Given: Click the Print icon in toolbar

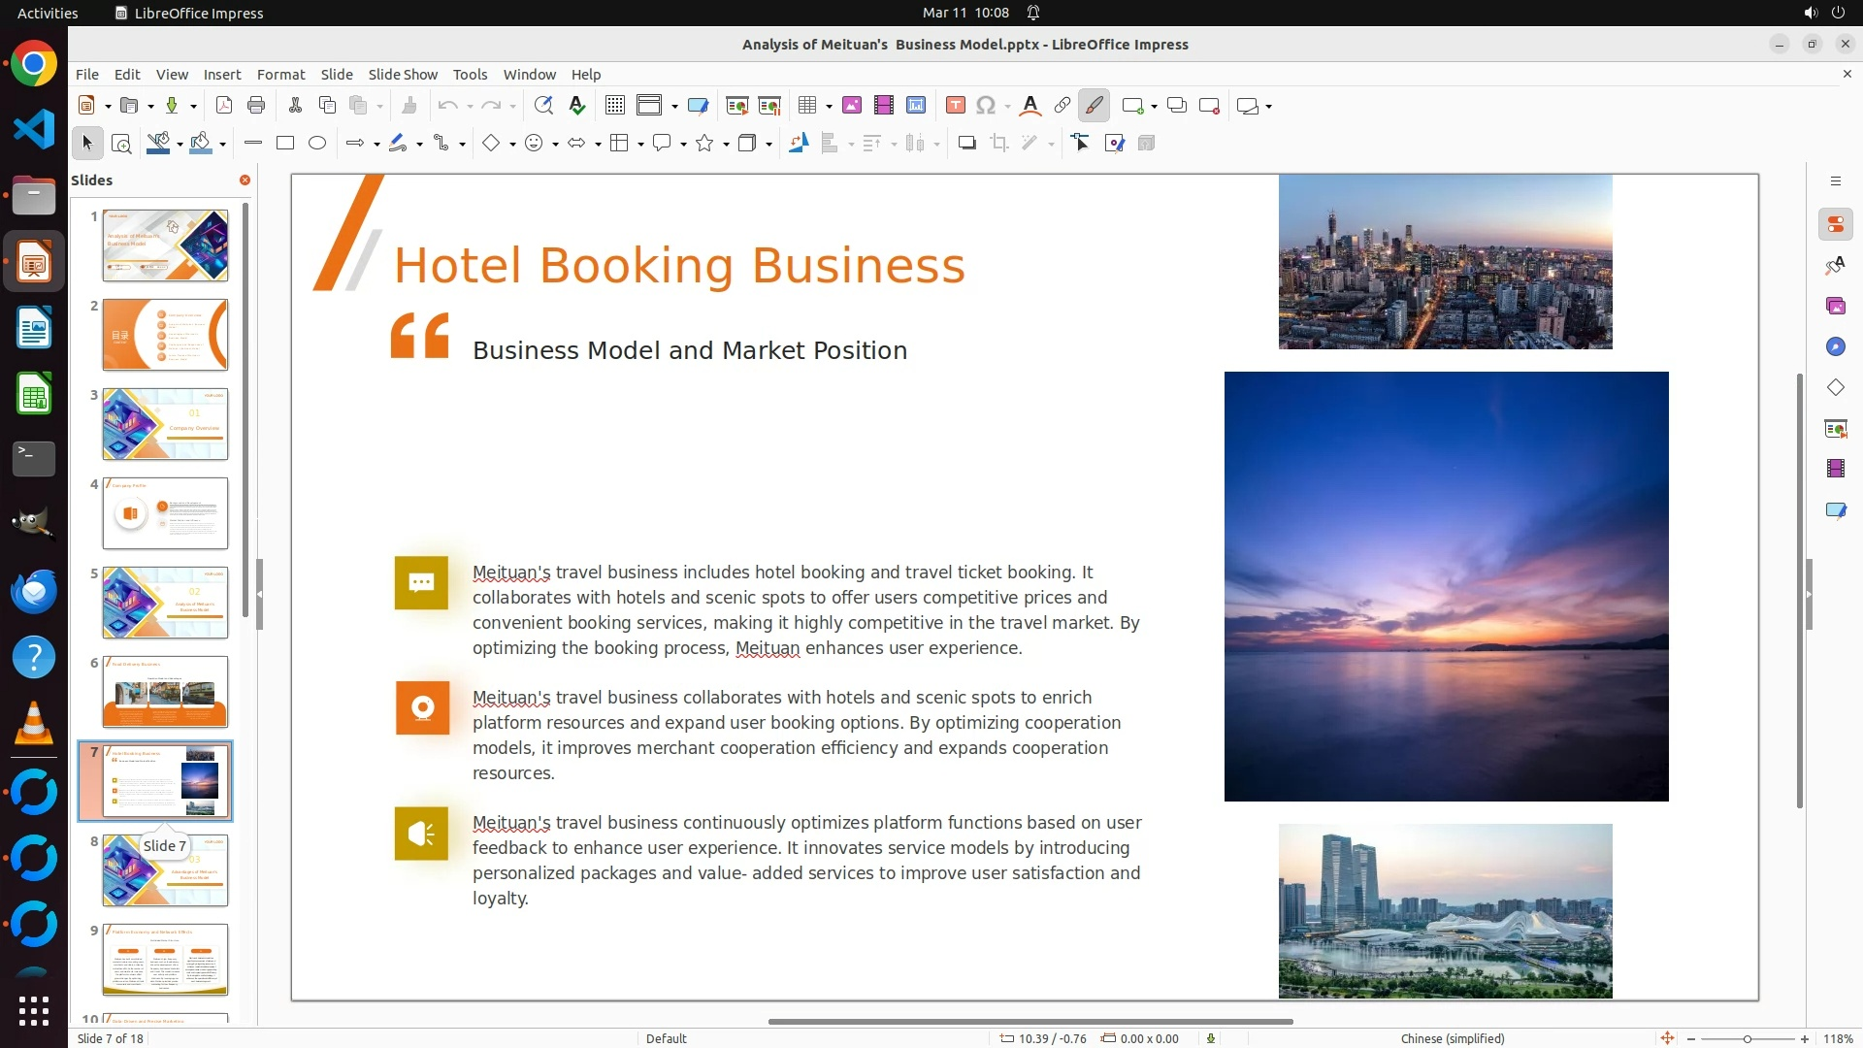Looking at the screenshot, I should tap(256, 106).
